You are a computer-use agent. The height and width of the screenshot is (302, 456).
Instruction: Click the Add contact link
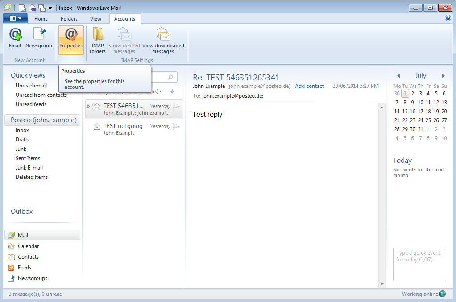309,86
